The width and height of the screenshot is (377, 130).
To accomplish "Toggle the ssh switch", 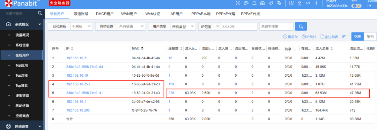I will (356, 6).
